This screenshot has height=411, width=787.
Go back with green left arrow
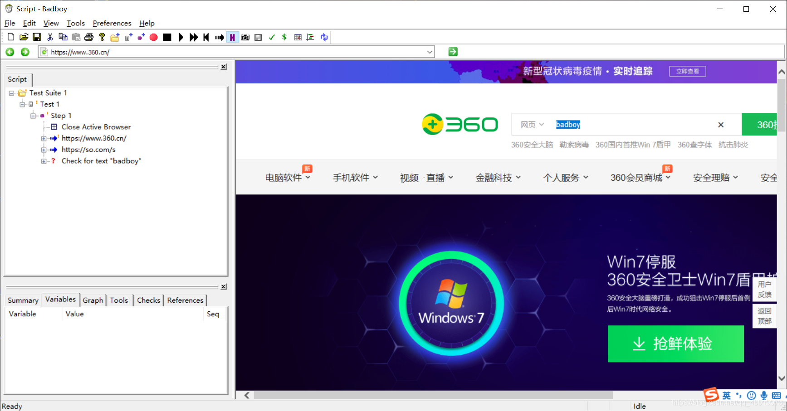point(10,52)
